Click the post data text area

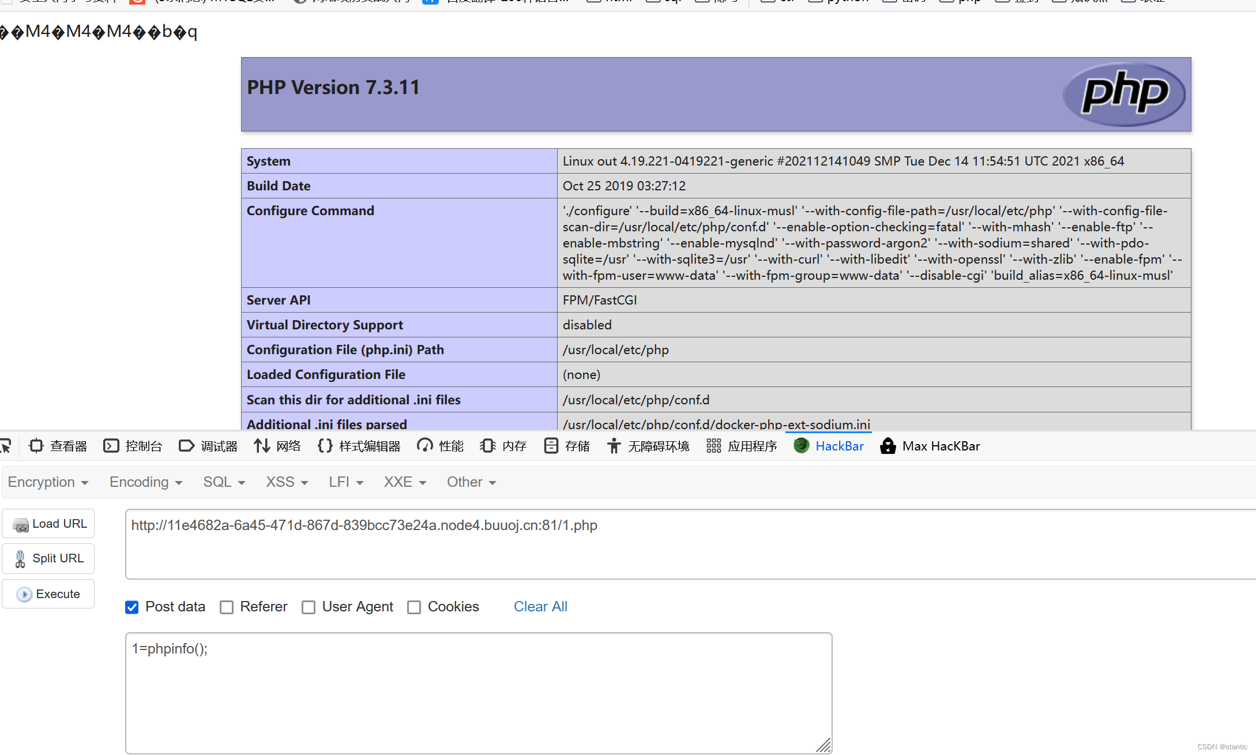[x=479, y=692]
